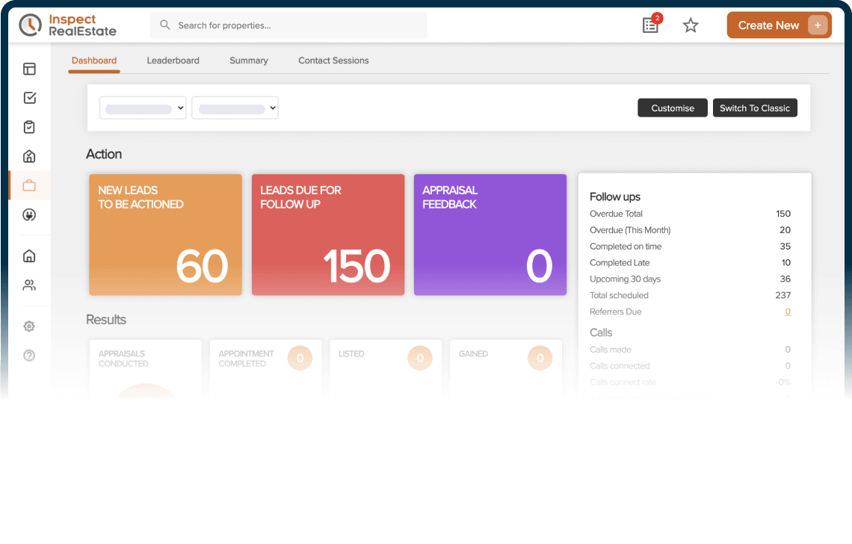Screen dimensions: 852x544
Task: Click the Completed Late row label
Action: pyautogui.click(x=620, y=262)
